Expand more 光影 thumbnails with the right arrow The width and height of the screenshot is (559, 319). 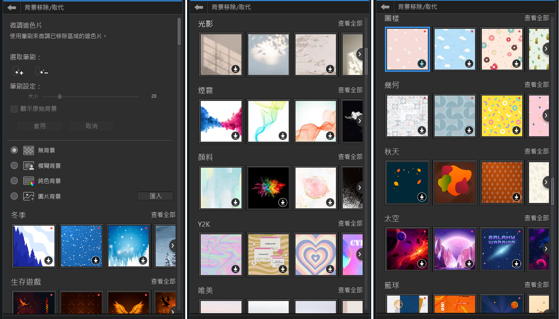pyautogui.click(x=359, y=54)
